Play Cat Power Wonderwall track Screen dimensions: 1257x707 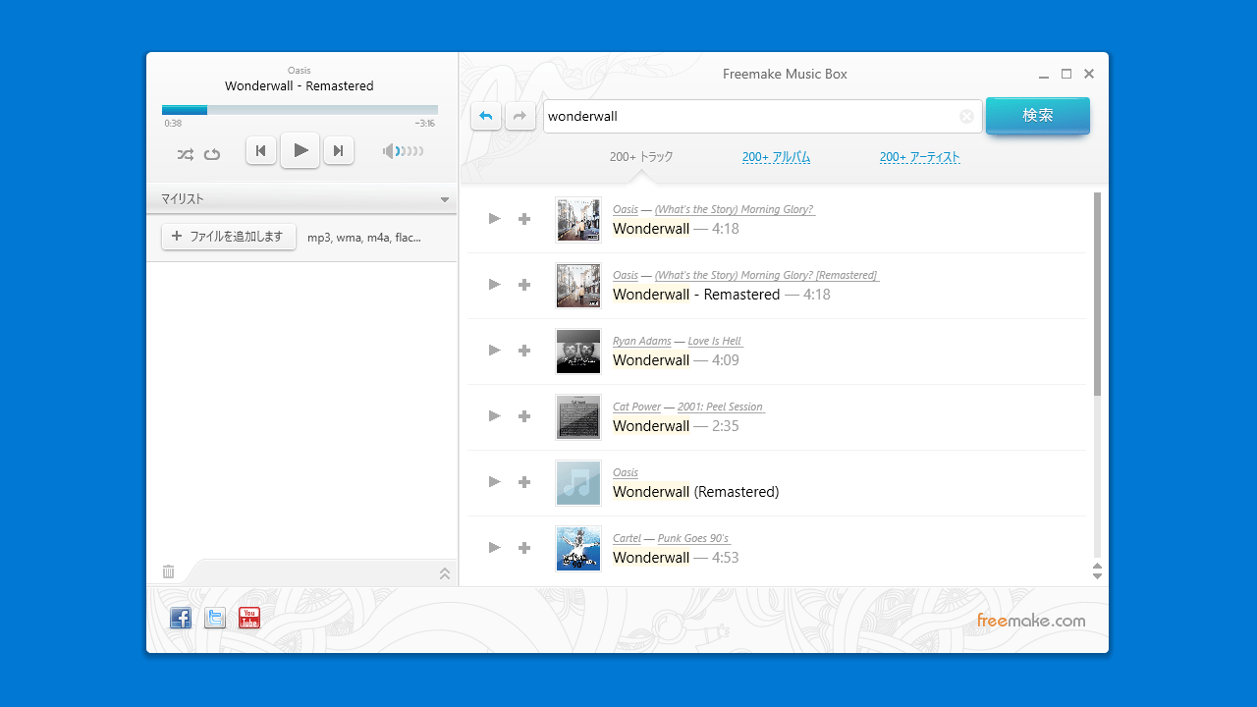(x=495, y=415)
